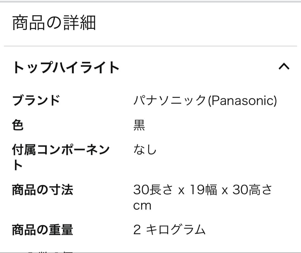Click the 2 キログラム weight value

click(x=169, y=230)
